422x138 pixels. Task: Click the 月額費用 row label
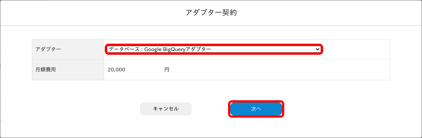pos(46,70)
